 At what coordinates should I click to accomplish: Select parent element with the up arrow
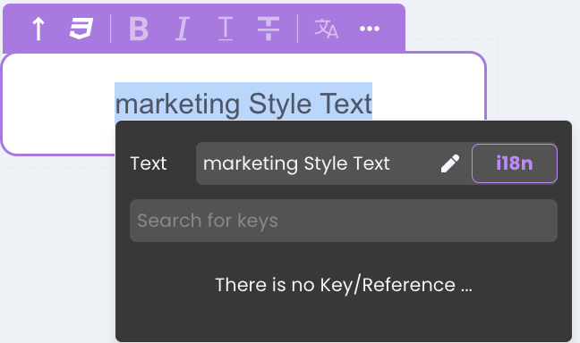coord(38,29)
